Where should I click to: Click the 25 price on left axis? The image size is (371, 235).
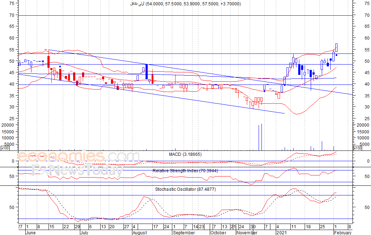(12, 118)
